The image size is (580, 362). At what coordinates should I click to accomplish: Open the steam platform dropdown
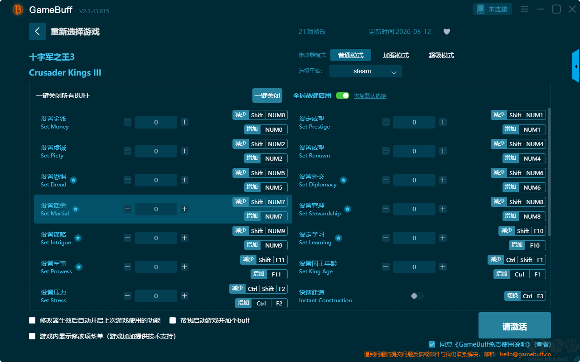(366, 71)
